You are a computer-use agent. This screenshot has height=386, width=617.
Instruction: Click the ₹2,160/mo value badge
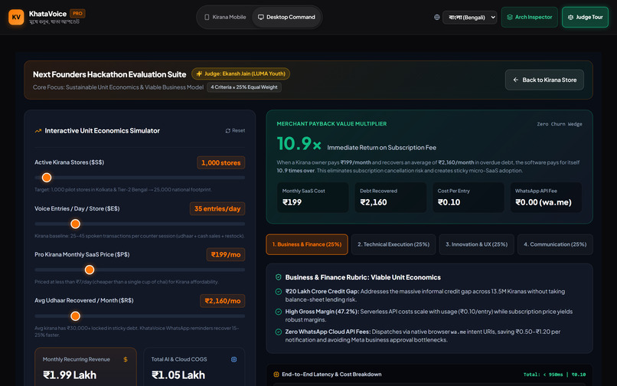click(222, 301)
